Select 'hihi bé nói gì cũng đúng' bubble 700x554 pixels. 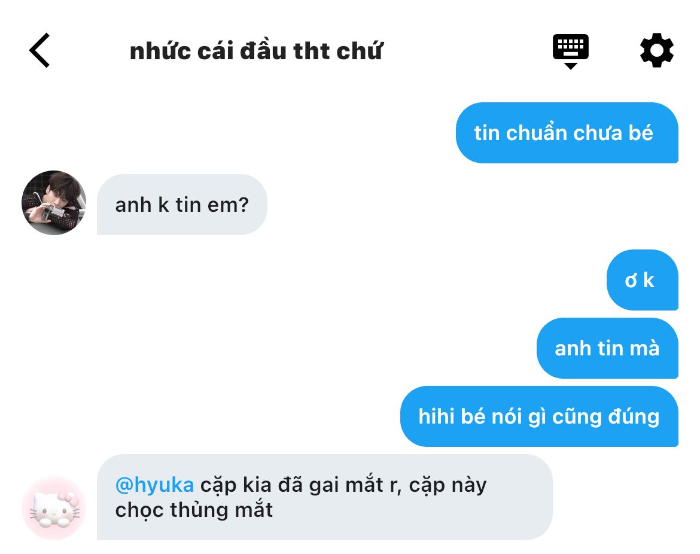coord(539,416)
